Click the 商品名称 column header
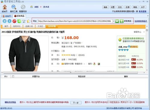The image size is (150, 110). tap(82, 77)
